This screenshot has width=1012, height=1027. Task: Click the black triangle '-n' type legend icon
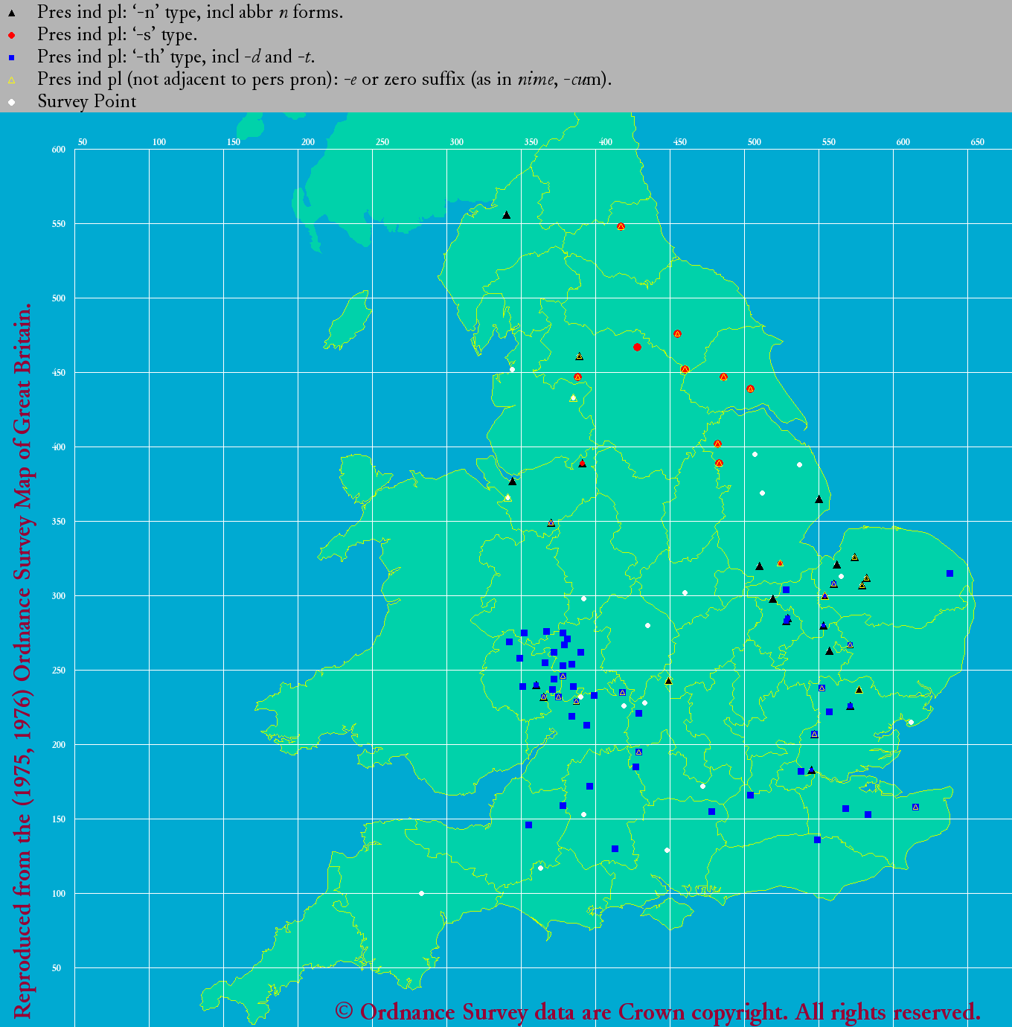(x=11, y=13)
